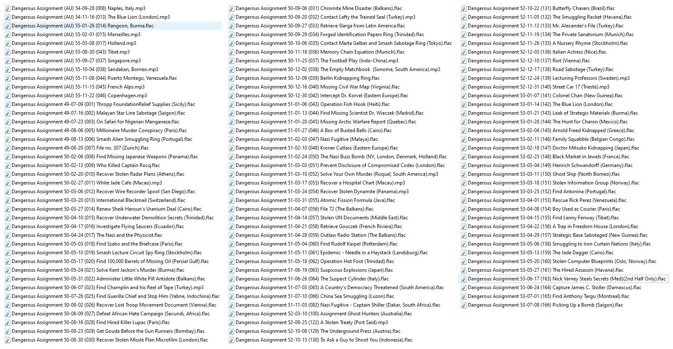
Task: Click the file icon for Picking Up a Bomb (Saigon)
Action: 464,305
